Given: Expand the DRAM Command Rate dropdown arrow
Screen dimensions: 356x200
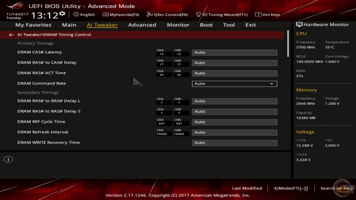Looking at the screenshot, I should click(x=272, y=84).
